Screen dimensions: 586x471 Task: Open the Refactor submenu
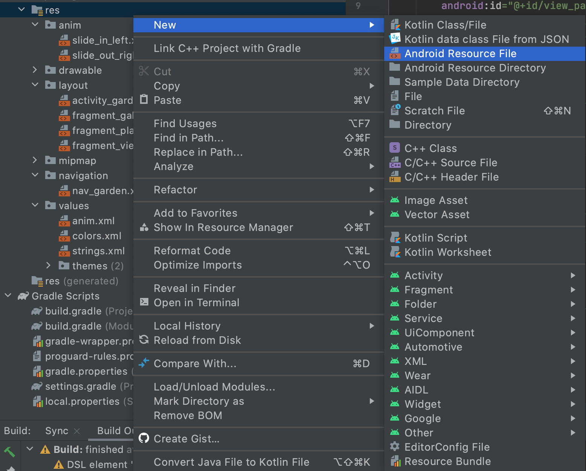[x=259, y=190]
